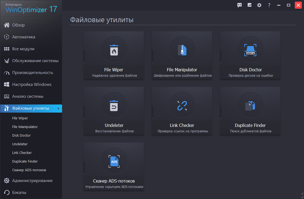The height and width of the screenshot is (199, 304).
Task: Click the grid icon for Все модули
Action: point(7,49)
